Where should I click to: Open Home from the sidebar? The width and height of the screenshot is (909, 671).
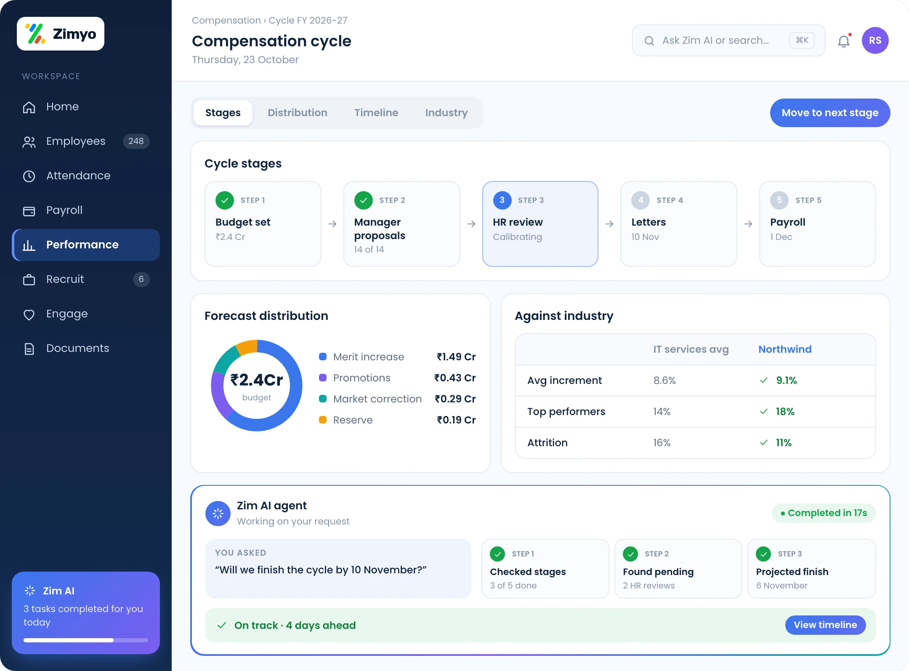[x=86, y=107]
